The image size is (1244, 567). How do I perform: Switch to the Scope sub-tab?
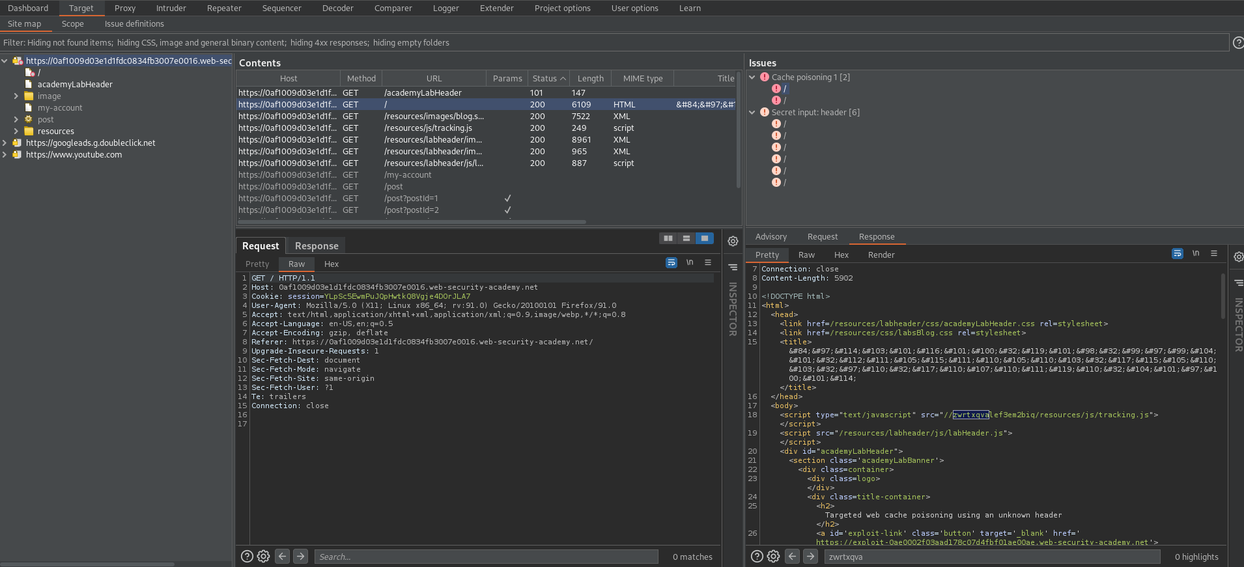point(73,24)
